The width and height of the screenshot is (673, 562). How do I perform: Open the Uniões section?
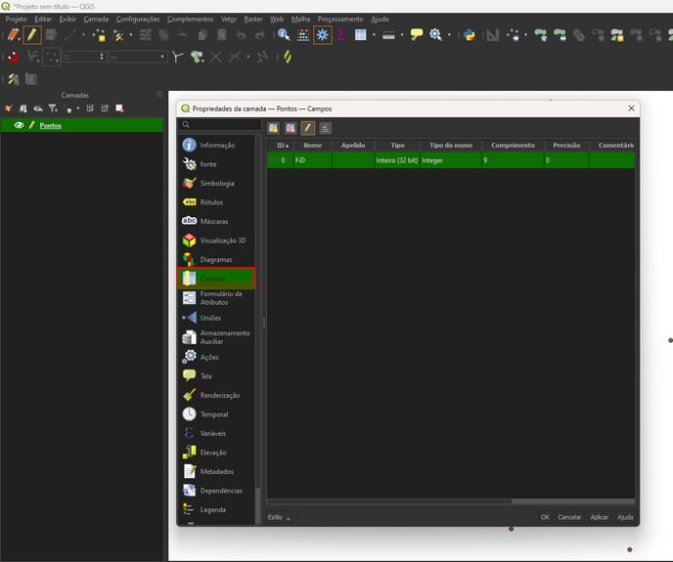[217, 318]
